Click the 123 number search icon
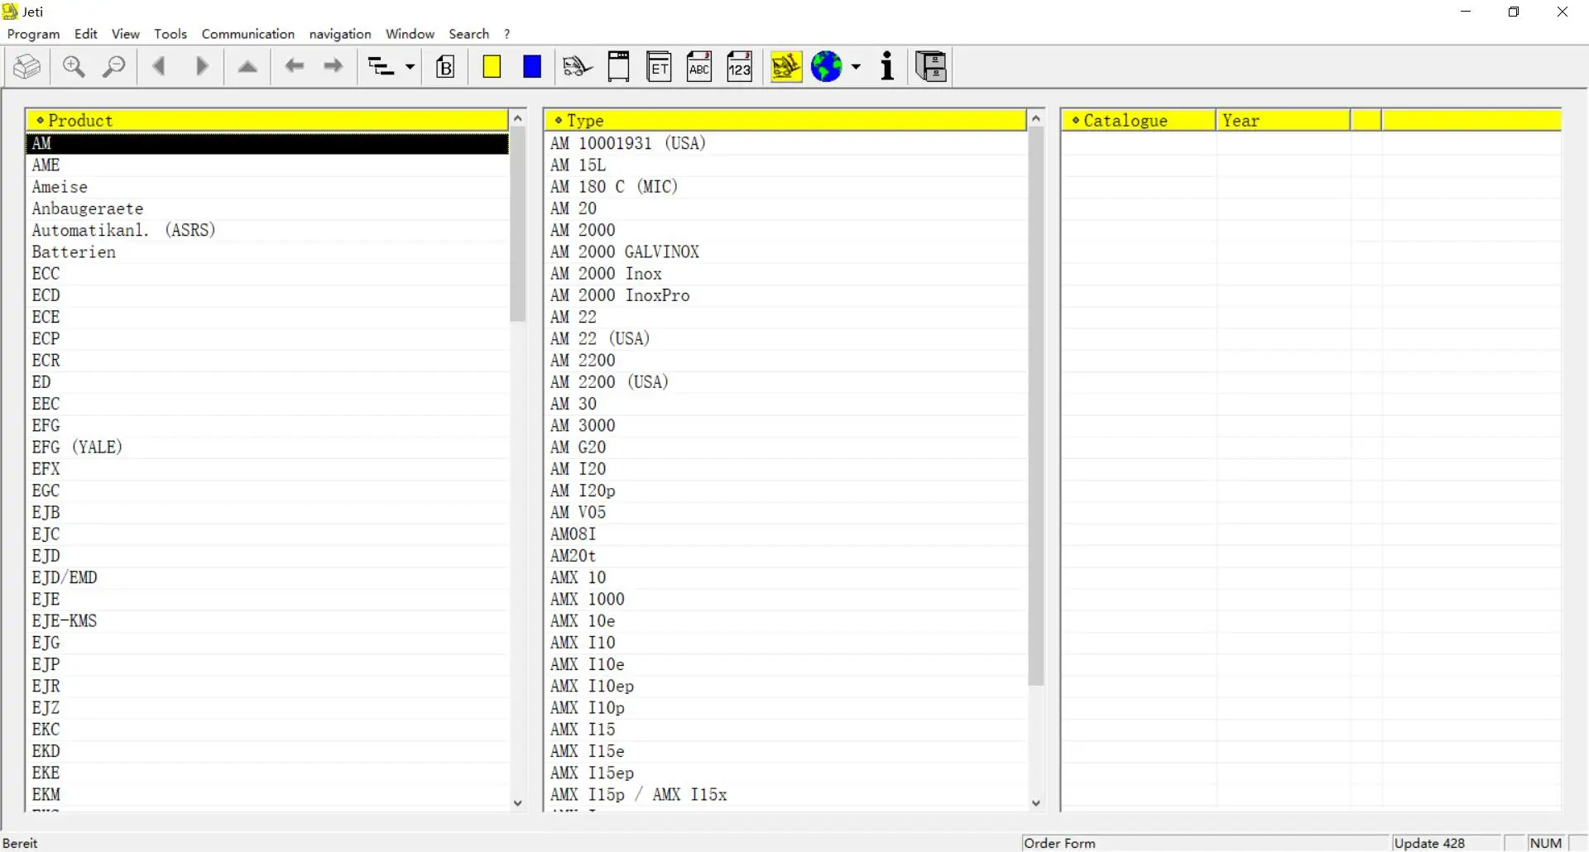 pyautogui.click(x=740, y=66)
